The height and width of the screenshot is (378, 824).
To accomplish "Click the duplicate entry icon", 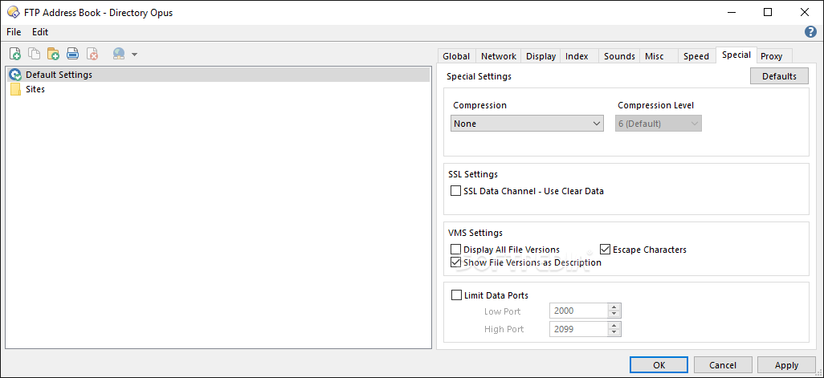I will point(35,55).
